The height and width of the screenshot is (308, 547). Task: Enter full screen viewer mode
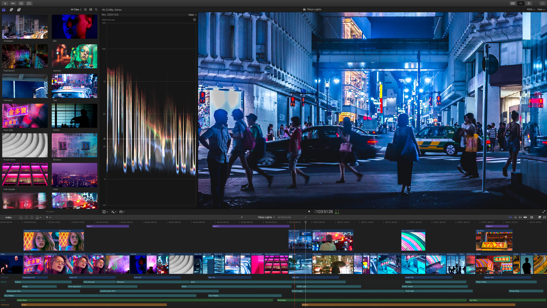(544, 212)
